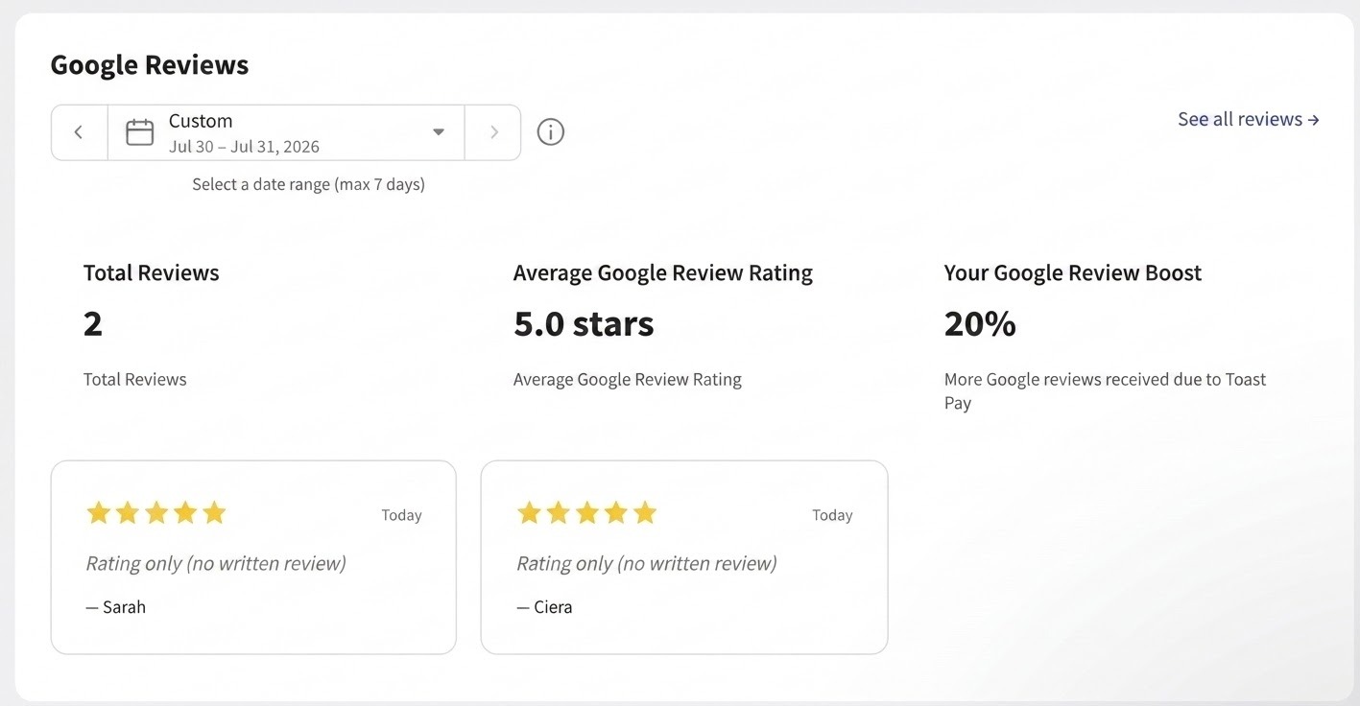Open the Custom Jul 30 – Jul 31 selector
Screen dimensions: 1360x706
click(x=286, y=132)
